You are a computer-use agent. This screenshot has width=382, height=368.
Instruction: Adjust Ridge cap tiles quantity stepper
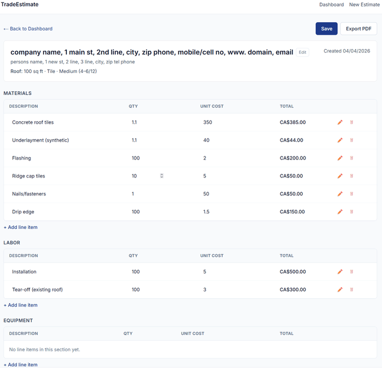click(x=162, y=176)
